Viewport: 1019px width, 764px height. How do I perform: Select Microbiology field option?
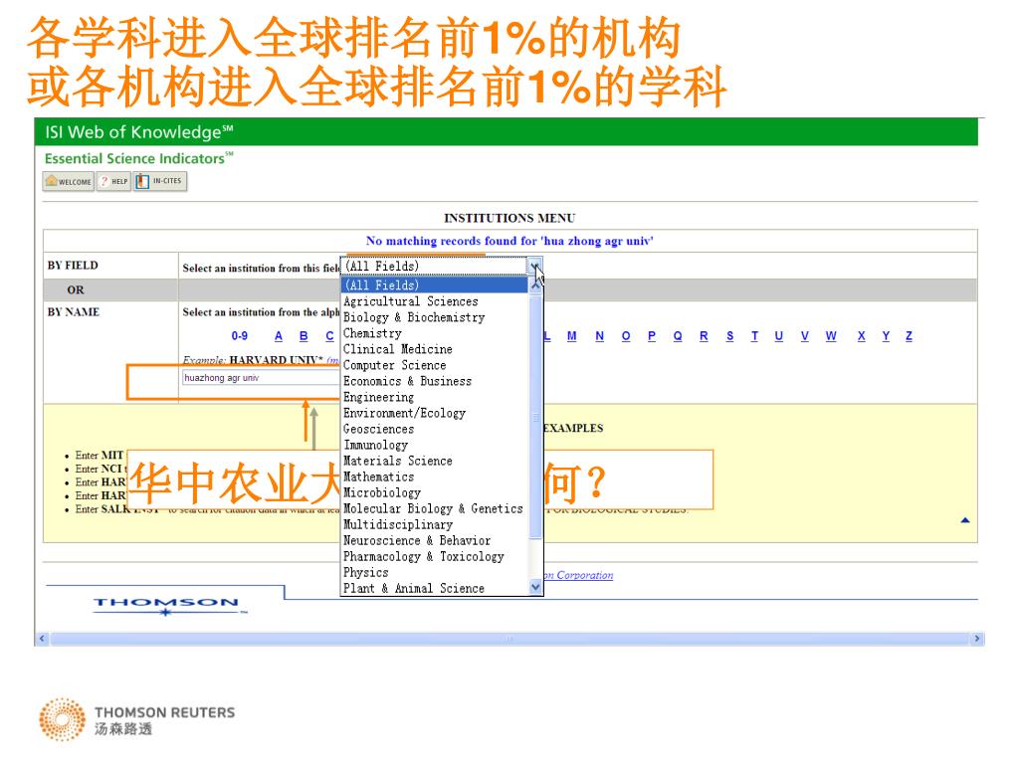[x=382, y=492]
